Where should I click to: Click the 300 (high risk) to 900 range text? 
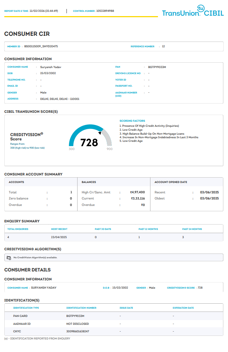tap(27, 148)
